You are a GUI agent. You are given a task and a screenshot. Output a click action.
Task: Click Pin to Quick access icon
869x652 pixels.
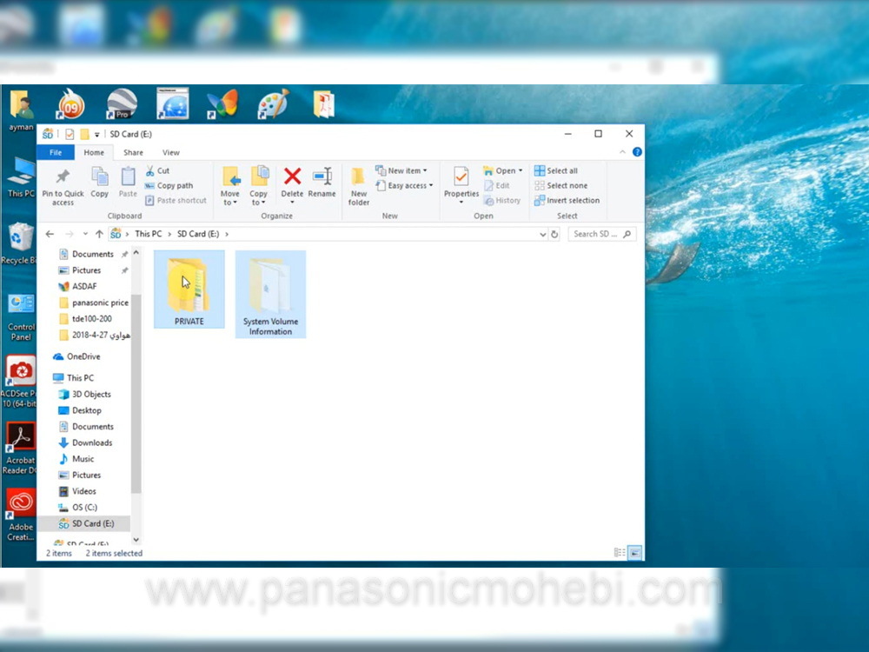pyautogui.click(x=63, y=185)
